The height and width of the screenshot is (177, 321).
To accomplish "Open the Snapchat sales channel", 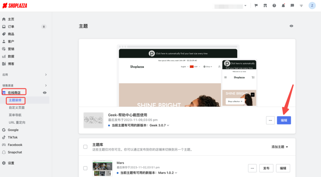I will coord(15,152).
